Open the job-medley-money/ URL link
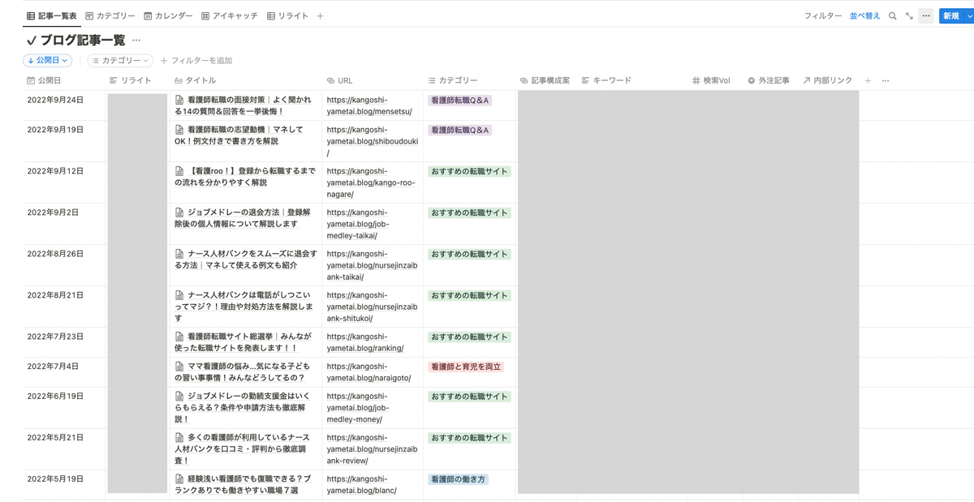974x502 pixels. [x=357, y=408]
